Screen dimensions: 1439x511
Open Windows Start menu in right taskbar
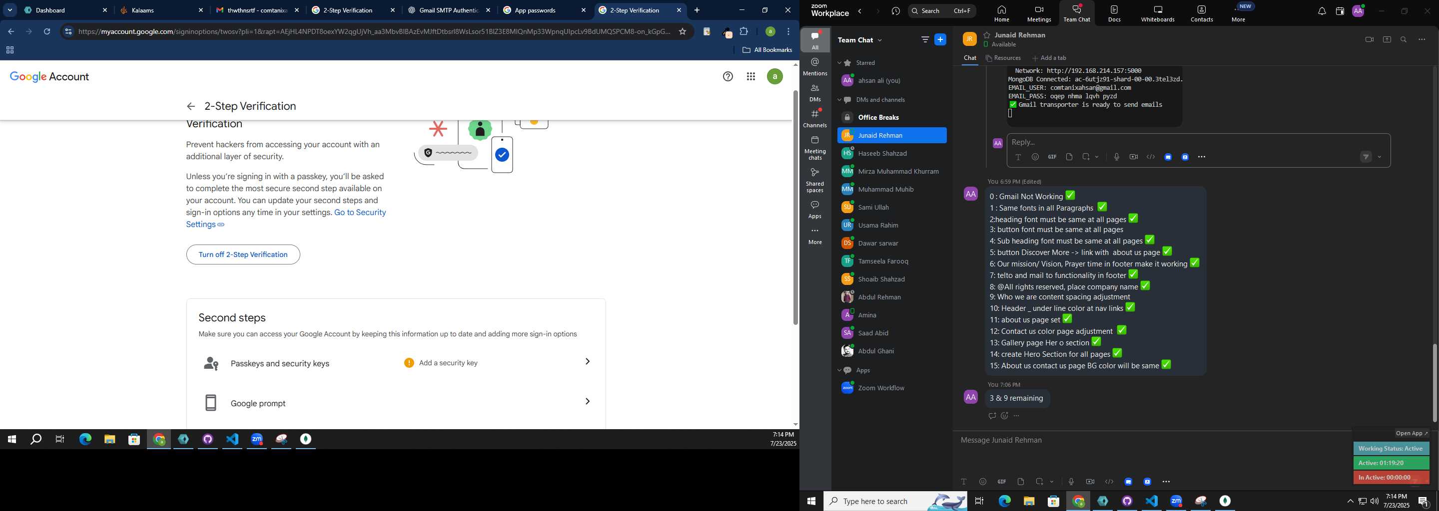pos(811,502)
